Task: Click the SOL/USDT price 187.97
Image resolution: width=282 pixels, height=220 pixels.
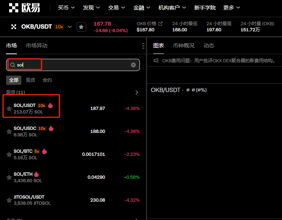Action: (x=98, y=108)
